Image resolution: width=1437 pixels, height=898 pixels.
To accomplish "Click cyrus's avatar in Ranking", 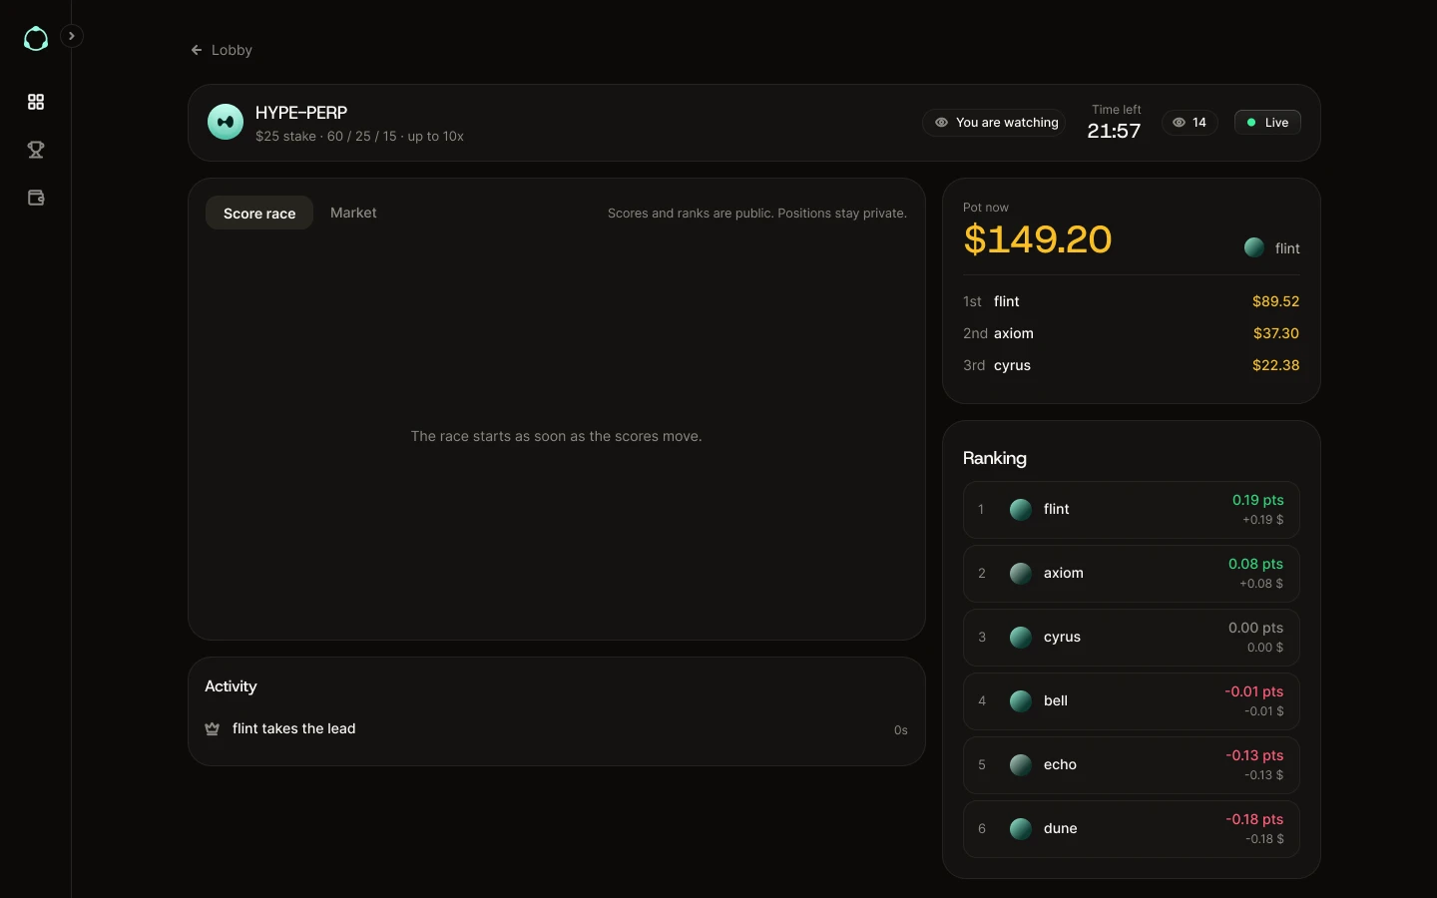I will (1020, 638).
